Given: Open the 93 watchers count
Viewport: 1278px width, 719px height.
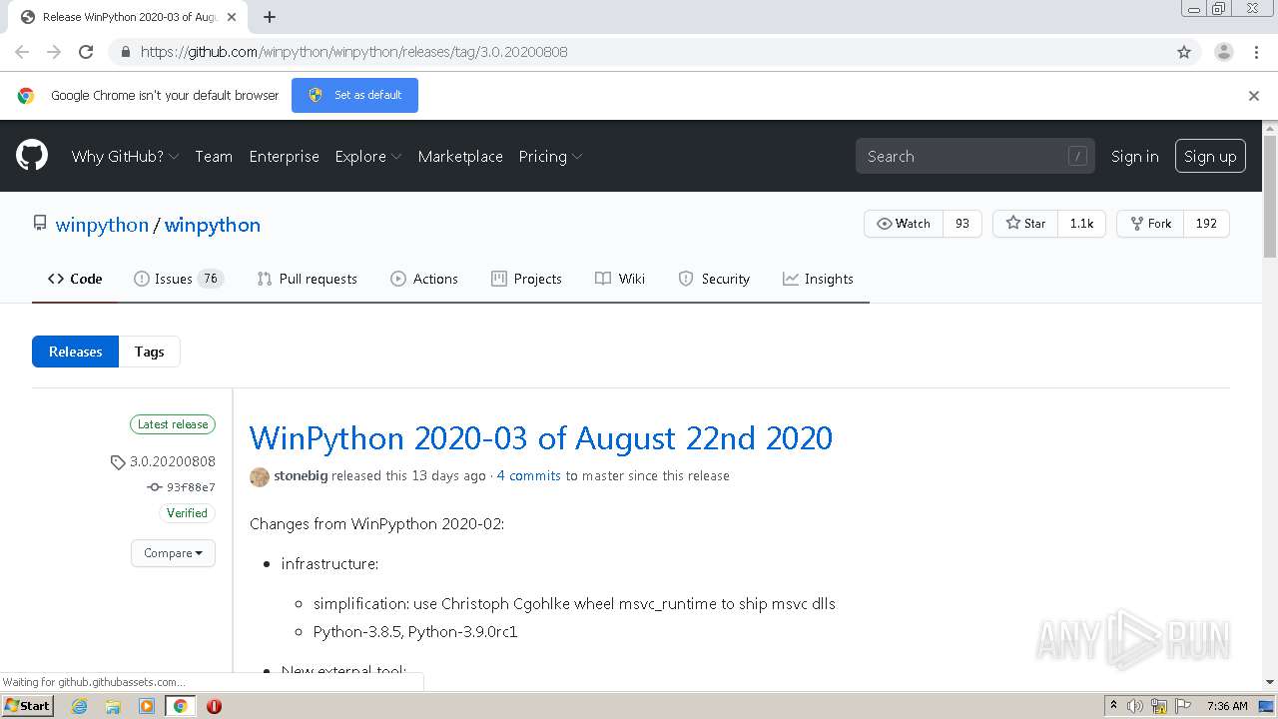Looking at the screenshot, I should [962, 224].
